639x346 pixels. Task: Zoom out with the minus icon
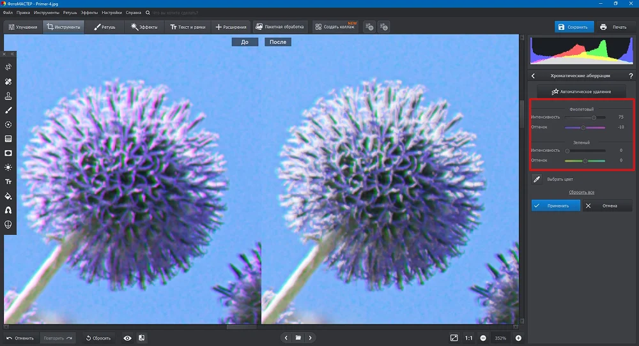(x=483, y=338)
